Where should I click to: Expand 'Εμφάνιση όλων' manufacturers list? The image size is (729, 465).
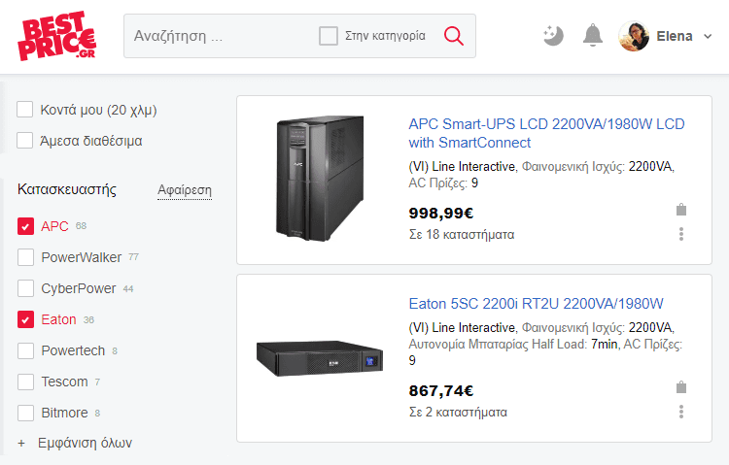(x=75, y=443)
